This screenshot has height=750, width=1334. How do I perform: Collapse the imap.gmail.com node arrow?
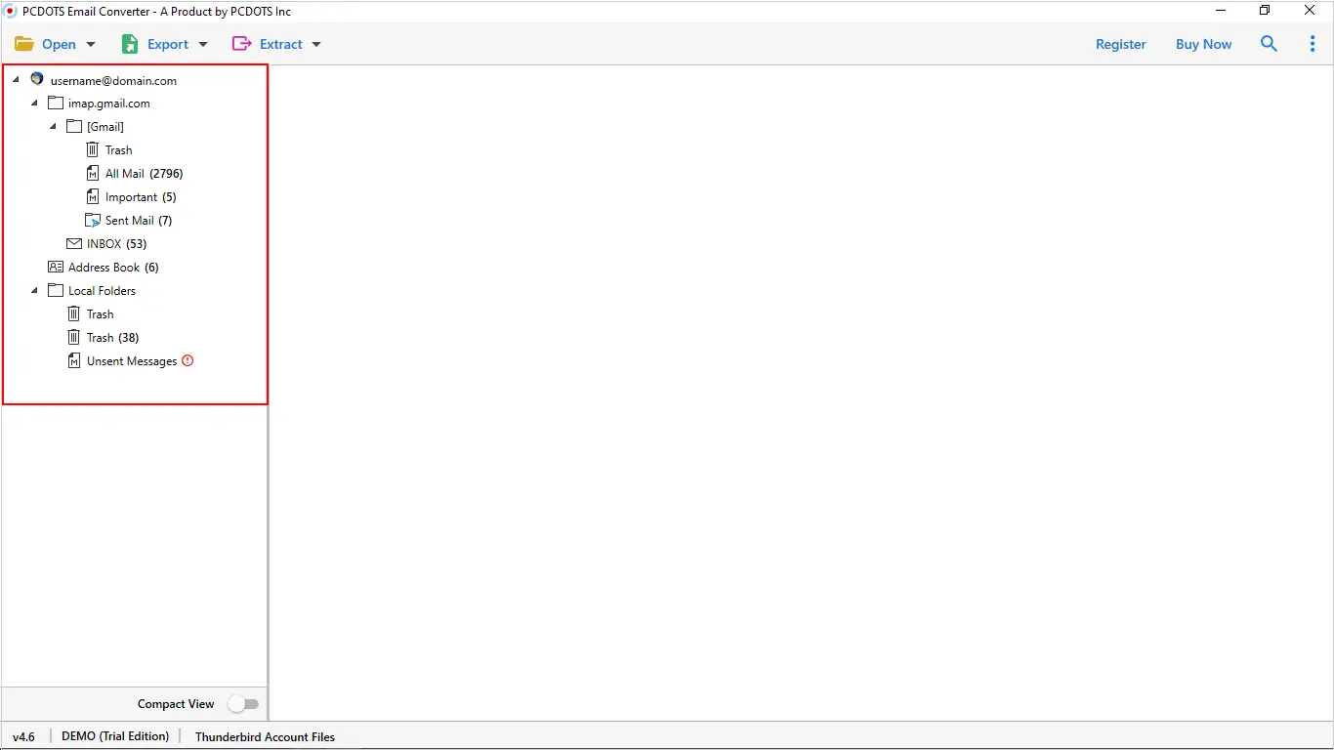[35, 104]
